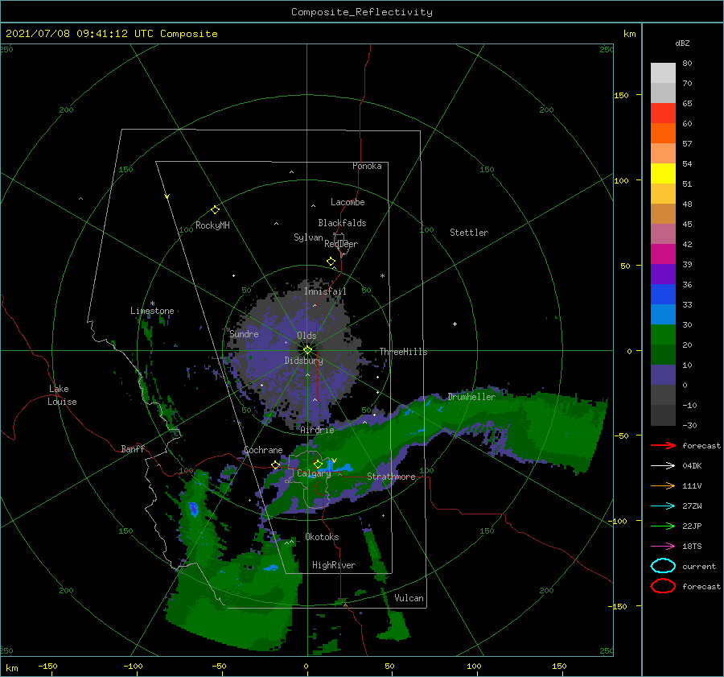Click the Olds label
The height and width of the screenshot is (677, 724).
tap(306, 336)
